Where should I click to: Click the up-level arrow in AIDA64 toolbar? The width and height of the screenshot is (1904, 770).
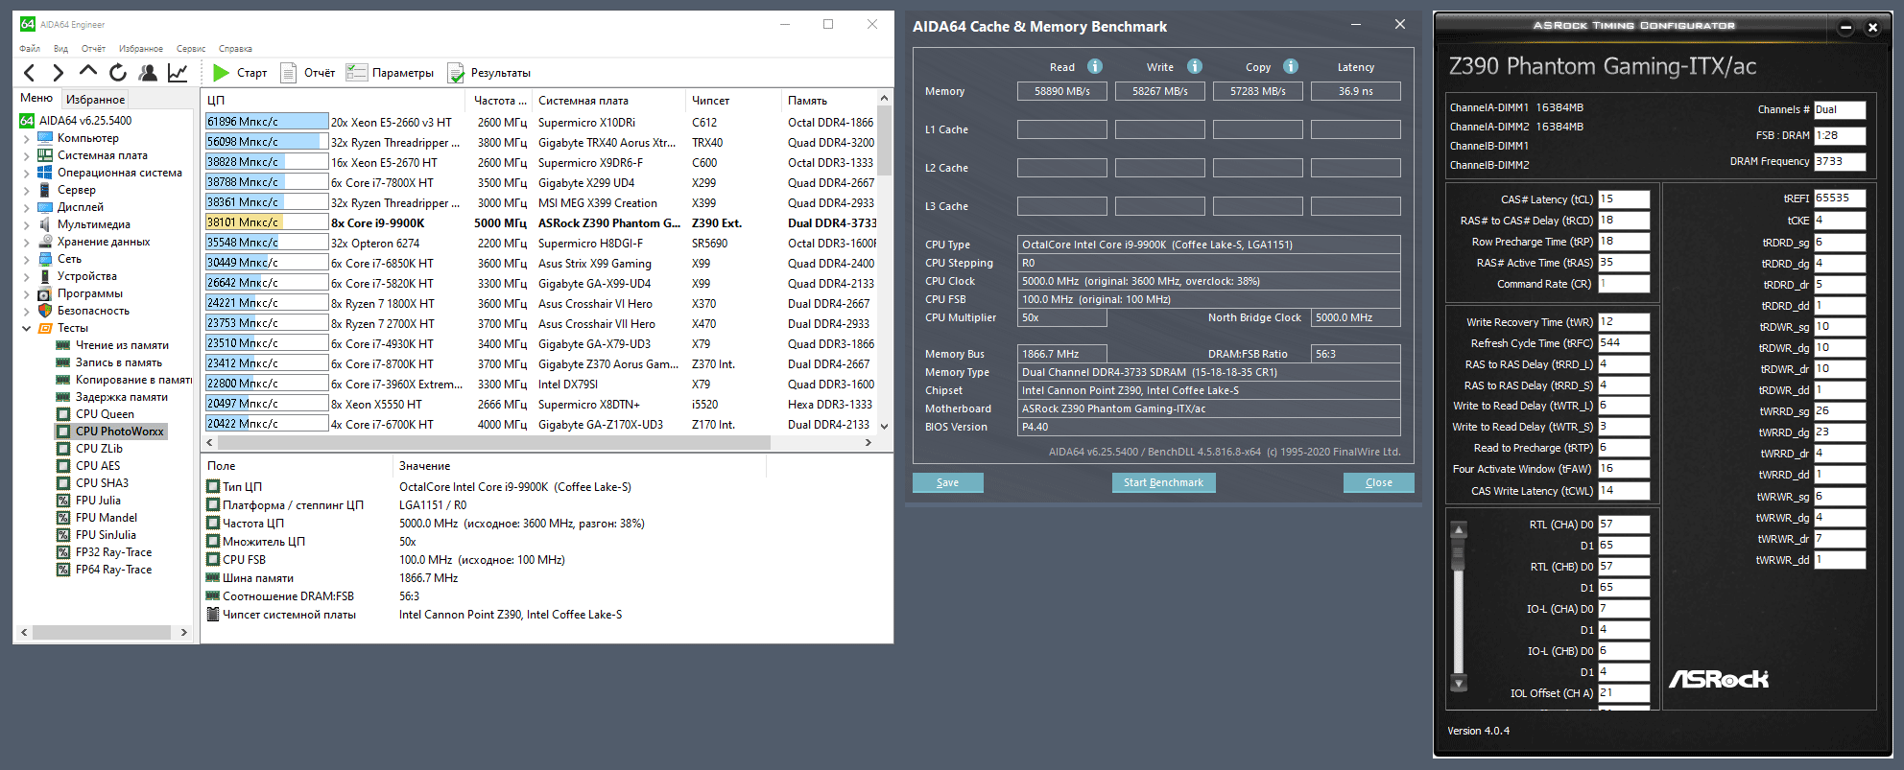(x=88, y=72)
